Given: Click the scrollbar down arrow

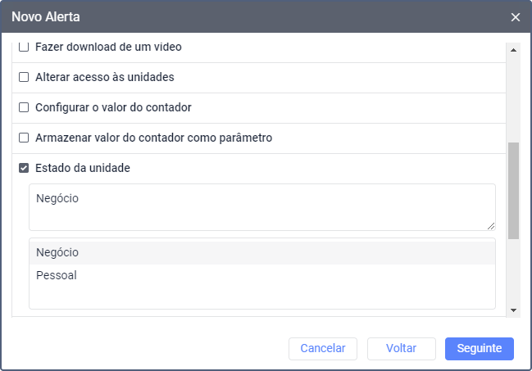Looking at the screenshot, I should [x=514, y=310].
